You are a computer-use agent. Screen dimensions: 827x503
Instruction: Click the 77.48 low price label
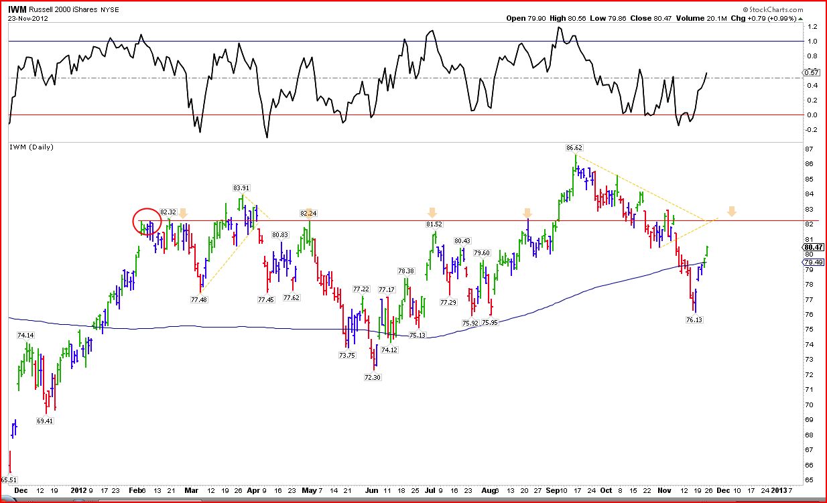click(x=199, y=299)
